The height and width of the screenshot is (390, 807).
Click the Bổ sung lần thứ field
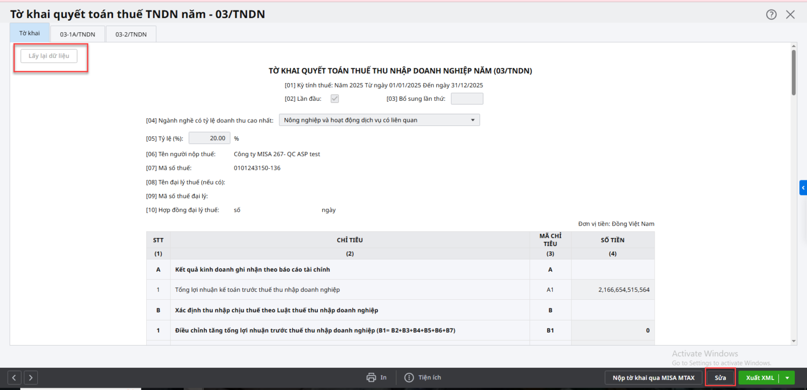(467, 99)
